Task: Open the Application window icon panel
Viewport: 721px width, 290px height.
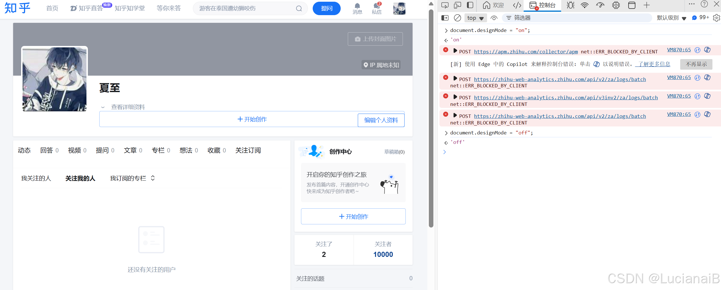Action: point(632,5)
